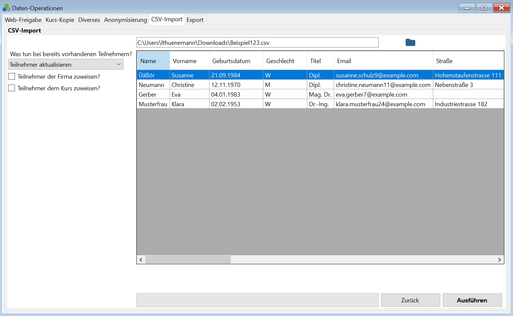Click the Titel column header
This screenshot has width=513, height=316.
tap(321, 61)
